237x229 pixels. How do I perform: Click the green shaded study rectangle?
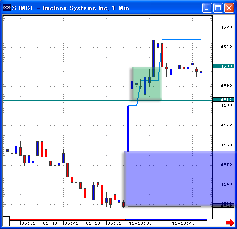click(147, 83)
